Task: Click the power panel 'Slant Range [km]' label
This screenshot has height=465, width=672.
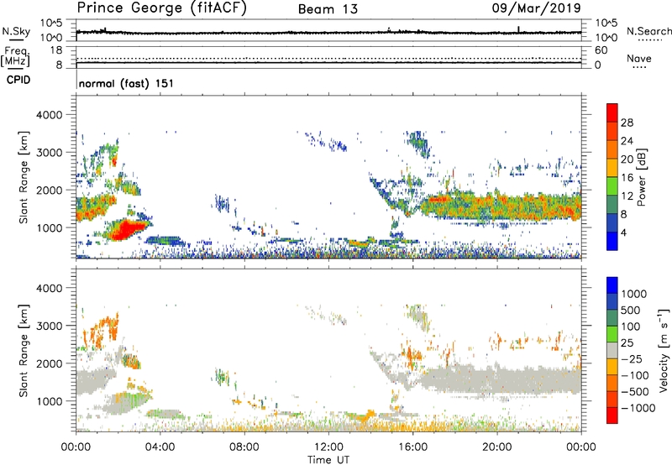Action: pyautogui.click(x=24, y=177)
